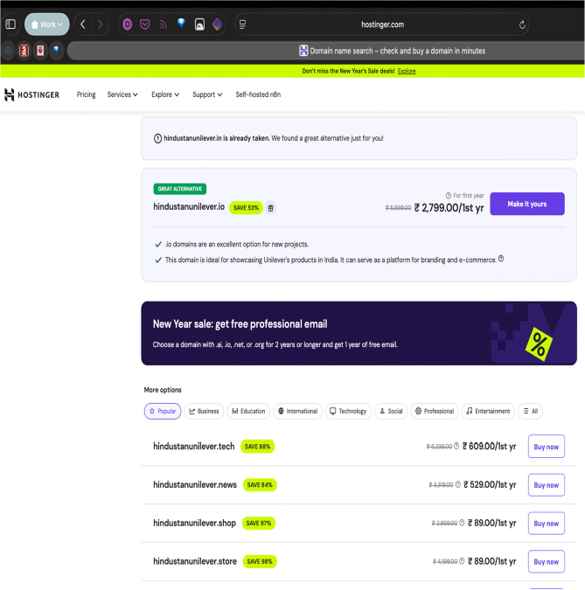Click the info icon next to .store old price
The height and width of the screenshot is (590, 585).
(x=462, y=561)
